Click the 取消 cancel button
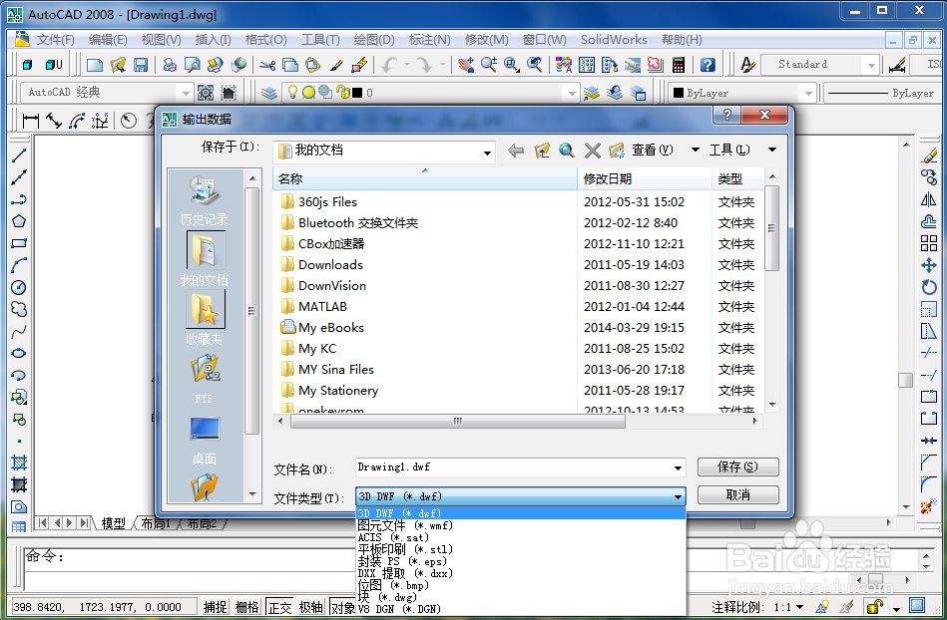The image size is (947, 620). (738, 495)
